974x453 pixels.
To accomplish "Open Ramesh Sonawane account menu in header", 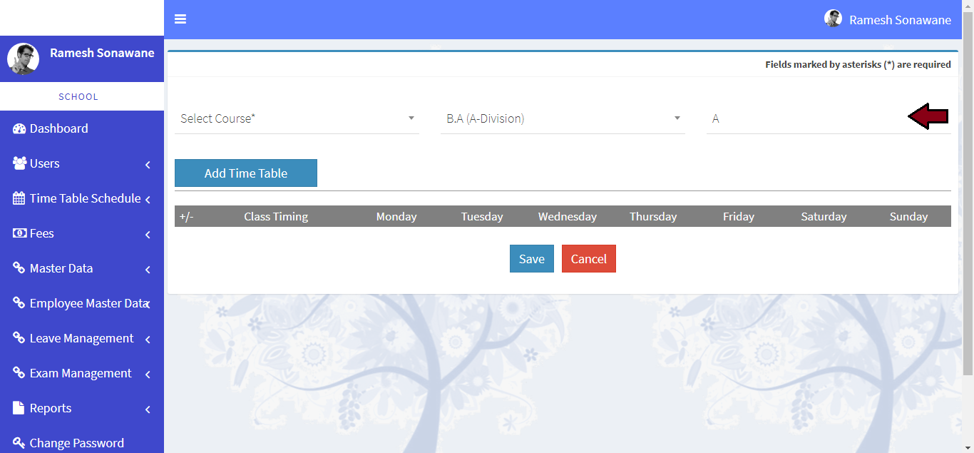I will [x=899, y=20].
